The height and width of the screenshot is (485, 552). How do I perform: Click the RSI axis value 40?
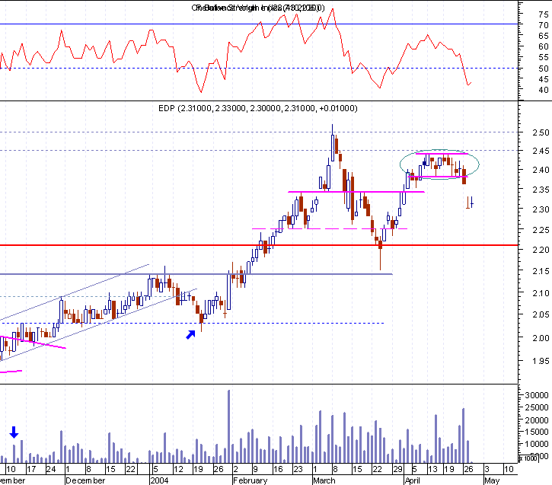543,90
